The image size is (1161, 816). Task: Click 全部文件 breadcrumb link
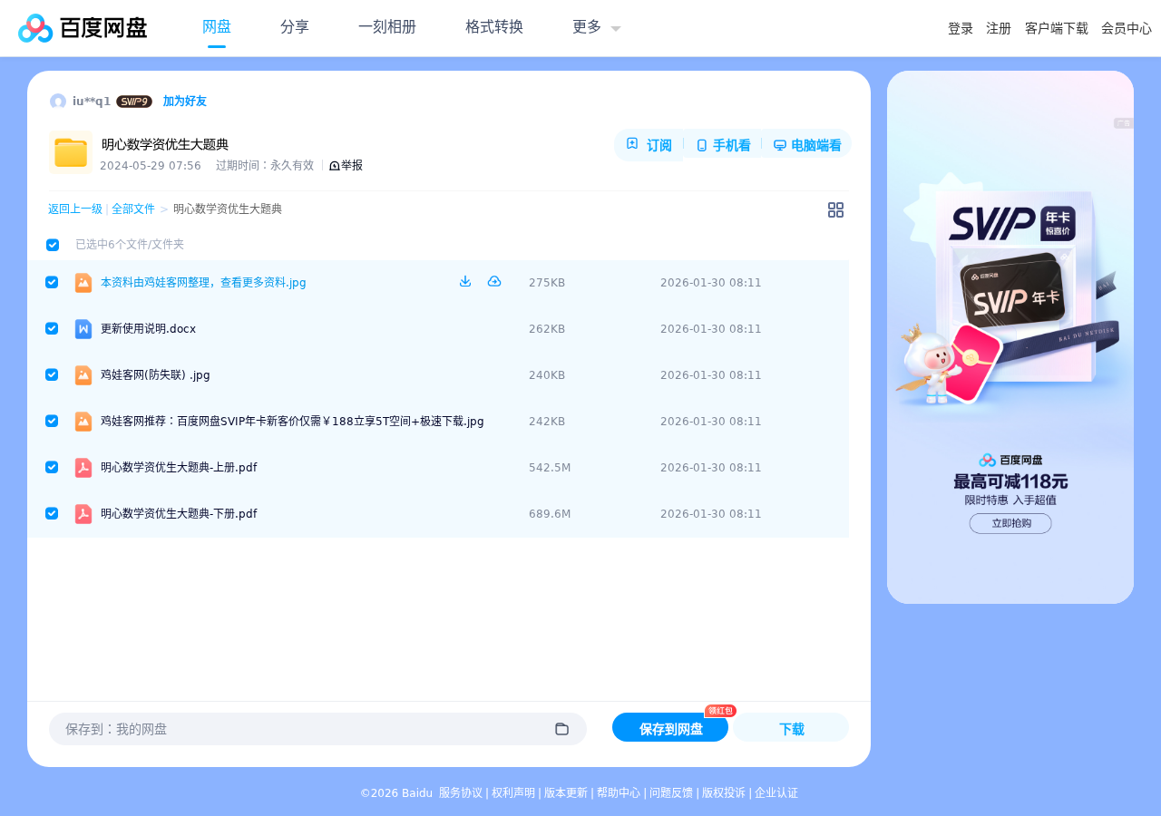click(x=133, y=209)
